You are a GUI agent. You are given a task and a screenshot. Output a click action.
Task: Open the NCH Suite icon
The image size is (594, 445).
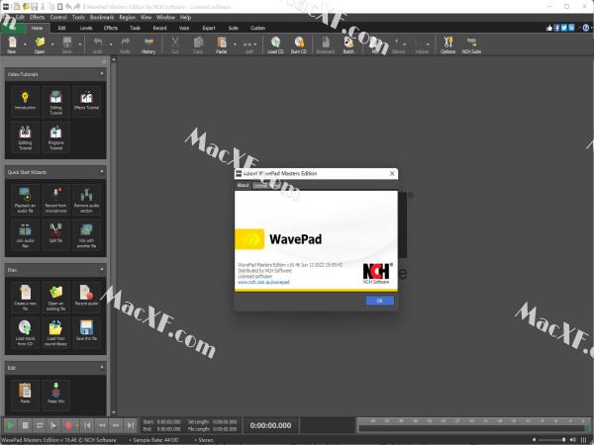click(471, 44)
